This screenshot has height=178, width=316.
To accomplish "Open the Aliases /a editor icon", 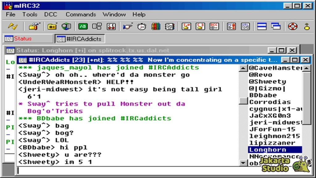I will tap(83, 26).
